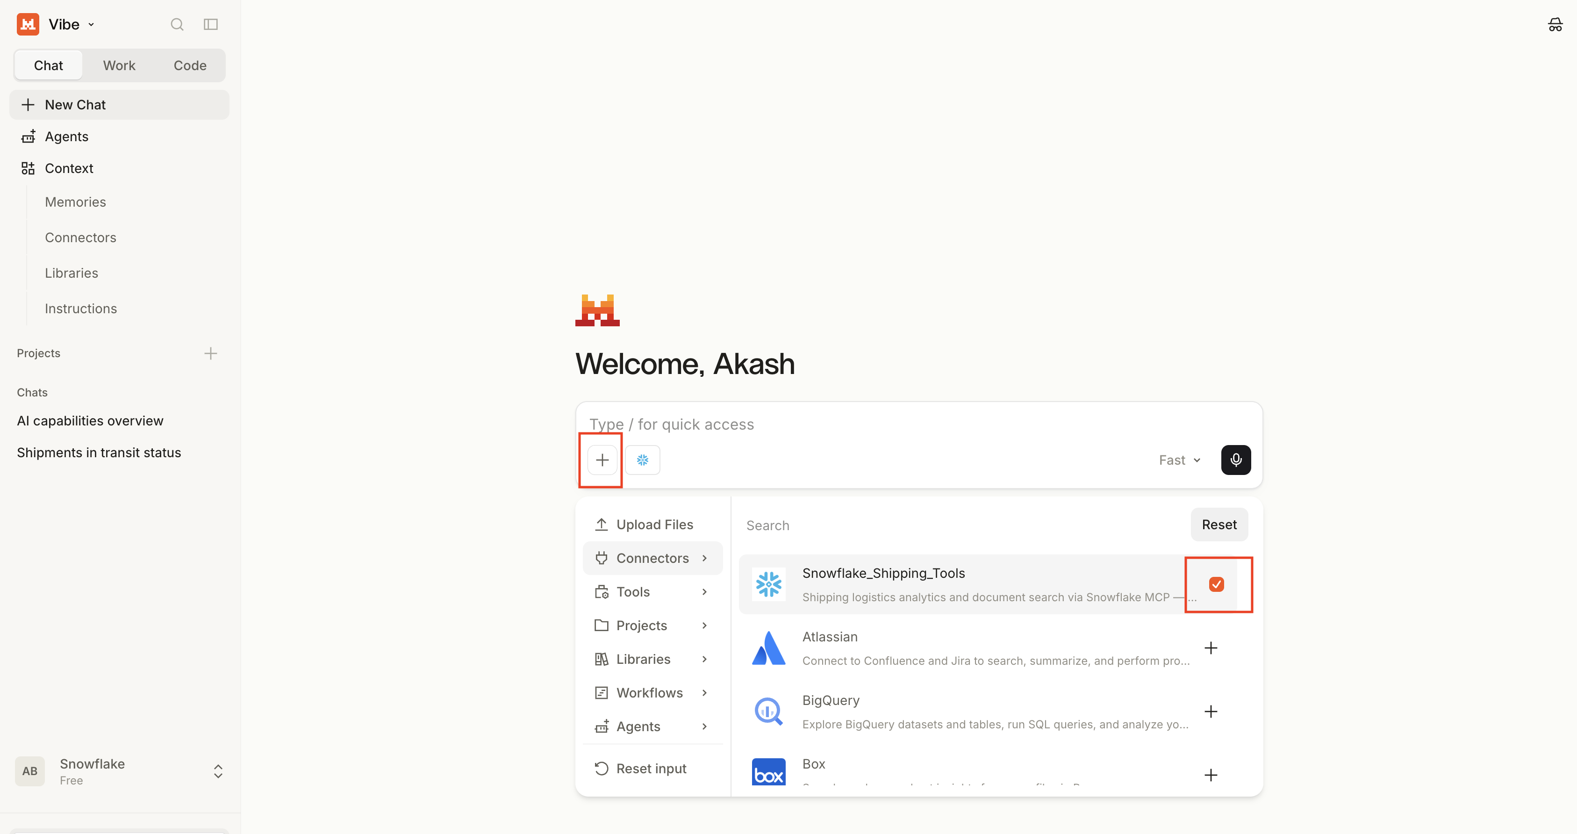Focus the connectors Search field
This screenshot has width=1577, height=834.
pyautogui.click(x=963, y=525)
